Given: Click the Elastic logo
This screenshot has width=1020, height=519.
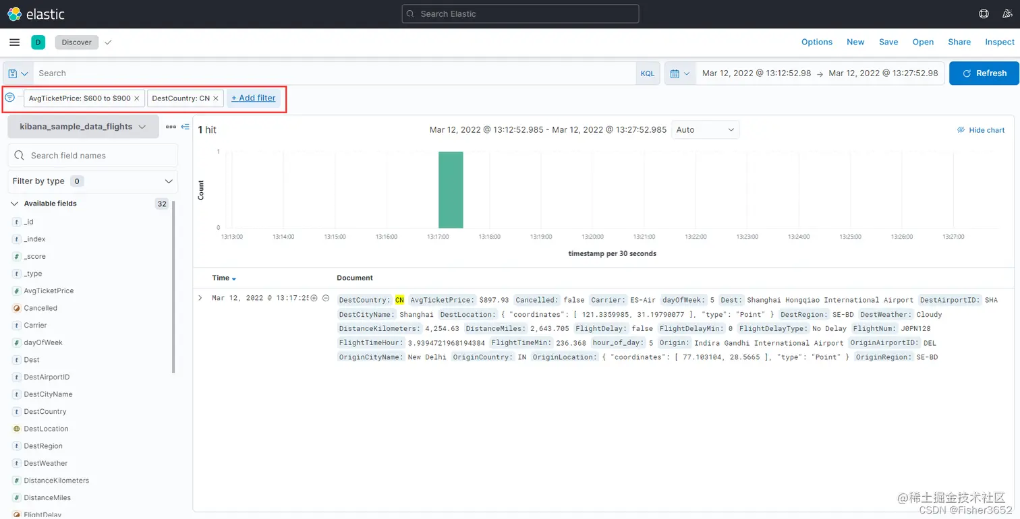Looking at the screenshot, I should [36, 13].
